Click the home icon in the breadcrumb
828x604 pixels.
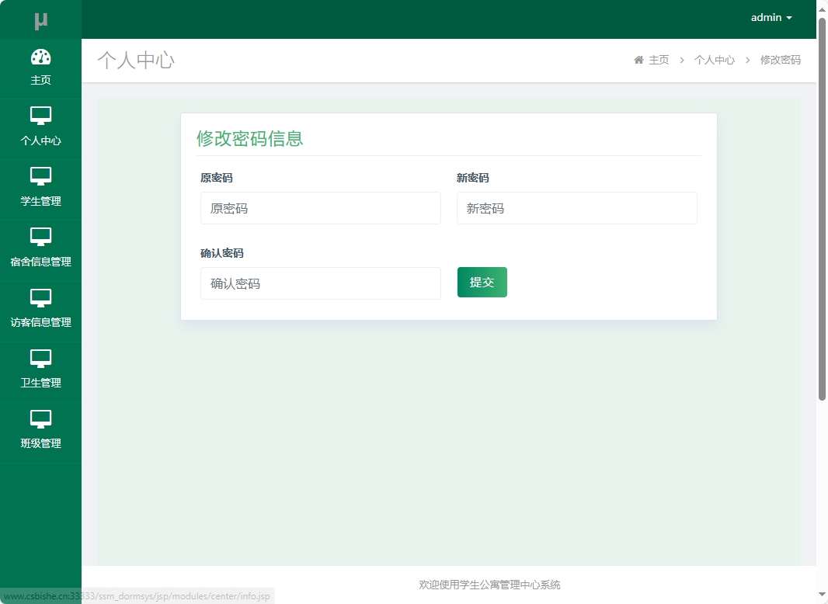pyautogui.click(x=638, y=59)
